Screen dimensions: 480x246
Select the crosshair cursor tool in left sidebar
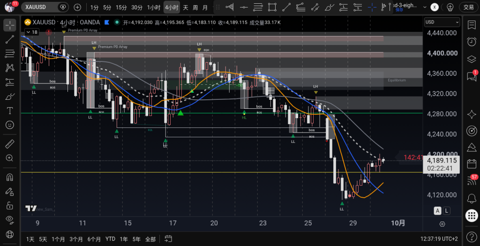(x=10, y=25)
